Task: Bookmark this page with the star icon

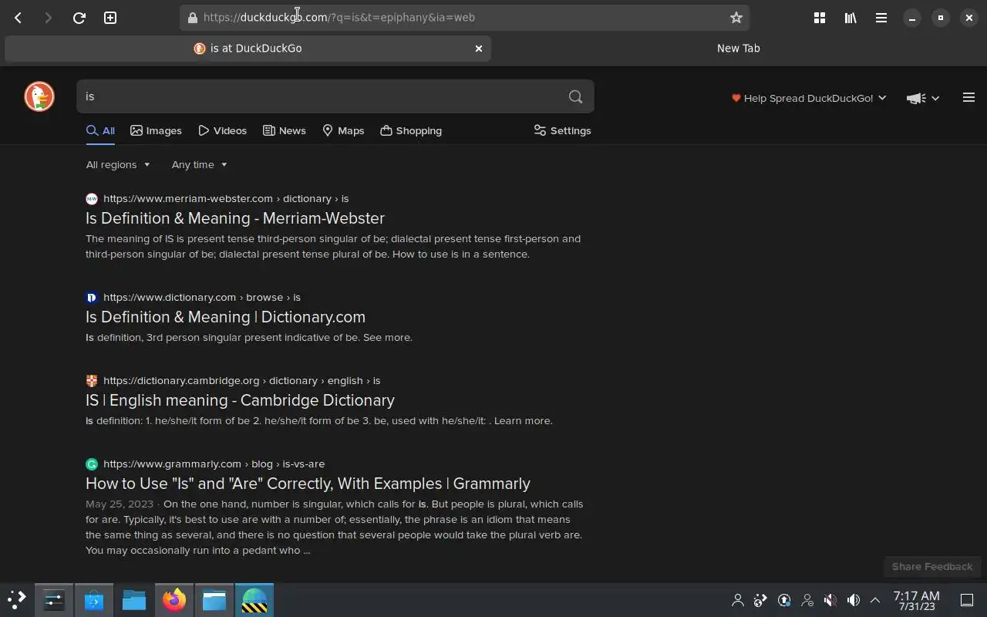Action: pyautogui.click(x=736, y=18)
